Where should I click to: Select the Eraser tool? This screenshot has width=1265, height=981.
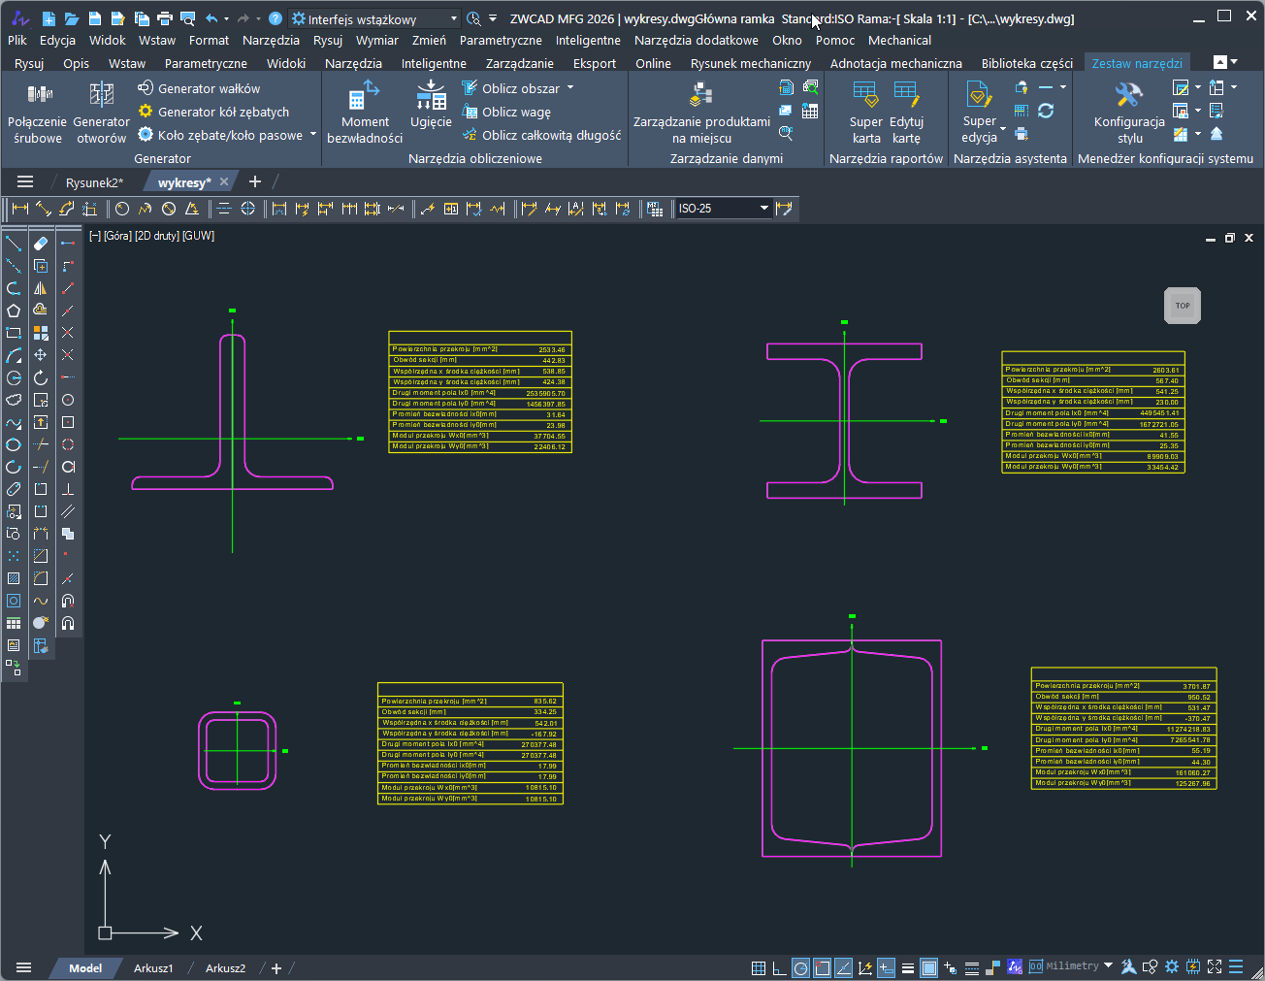pos(41,243)
